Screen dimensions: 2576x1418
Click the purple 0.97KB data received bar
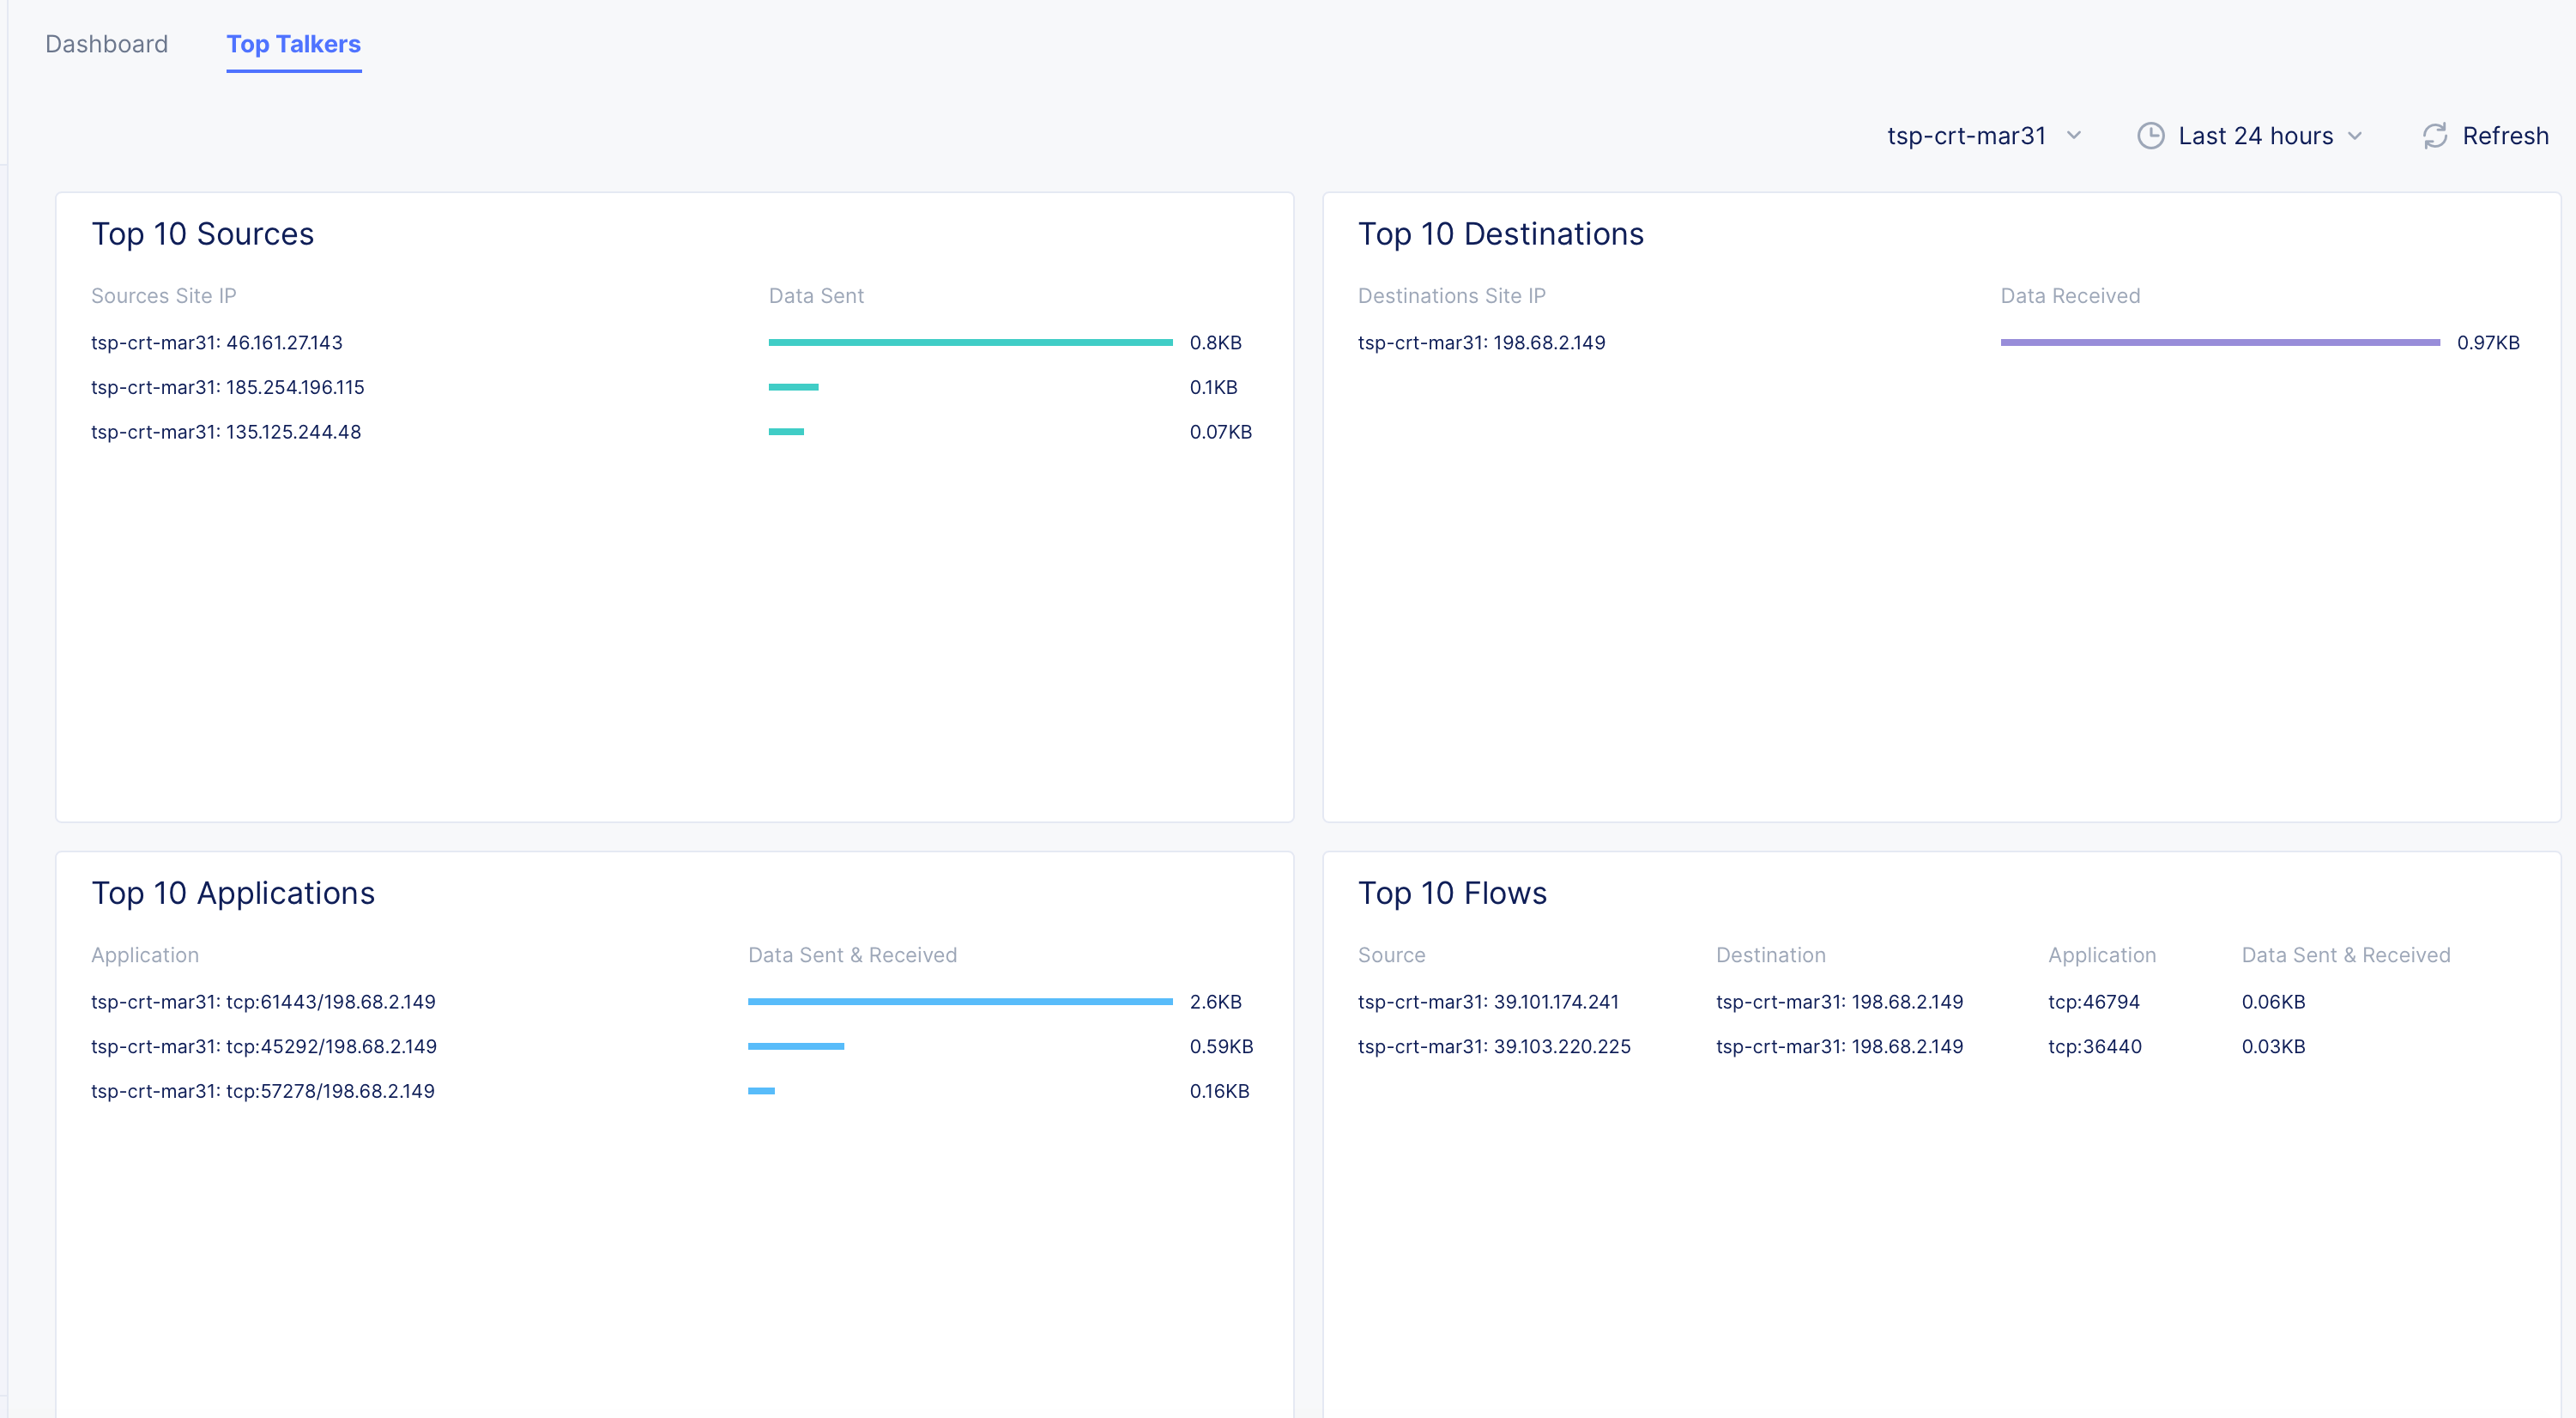pyautogui.click(x=2219, y=343)
